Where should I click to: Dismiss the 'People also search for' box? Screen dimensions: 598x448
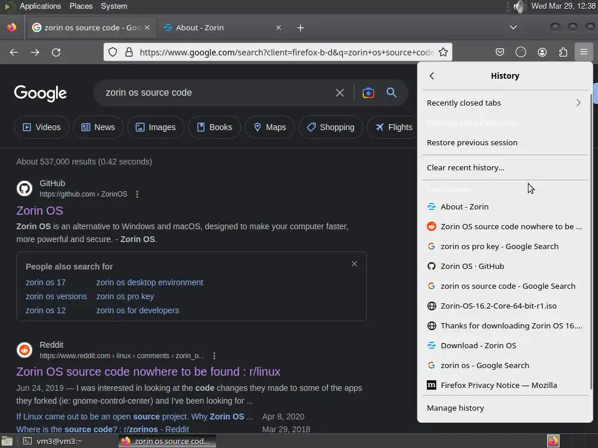[x=354, y=264]
